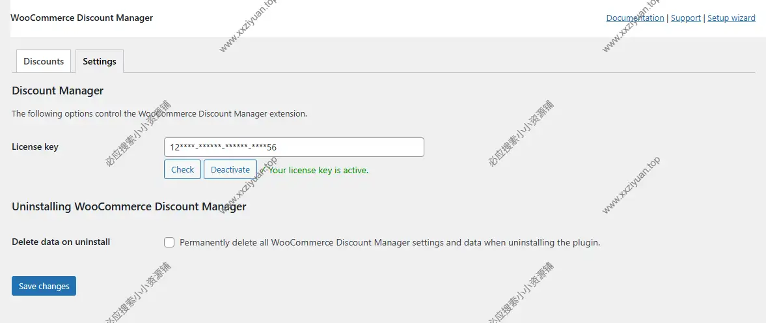Click the masked key text ending in 56
The height and width of the screenshot is (323, 766).
(x=223, y=147)
